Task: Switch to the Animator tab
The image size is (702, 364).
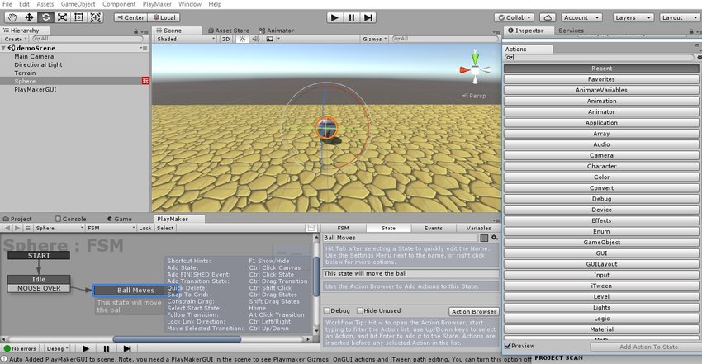Action: [276, 31]
